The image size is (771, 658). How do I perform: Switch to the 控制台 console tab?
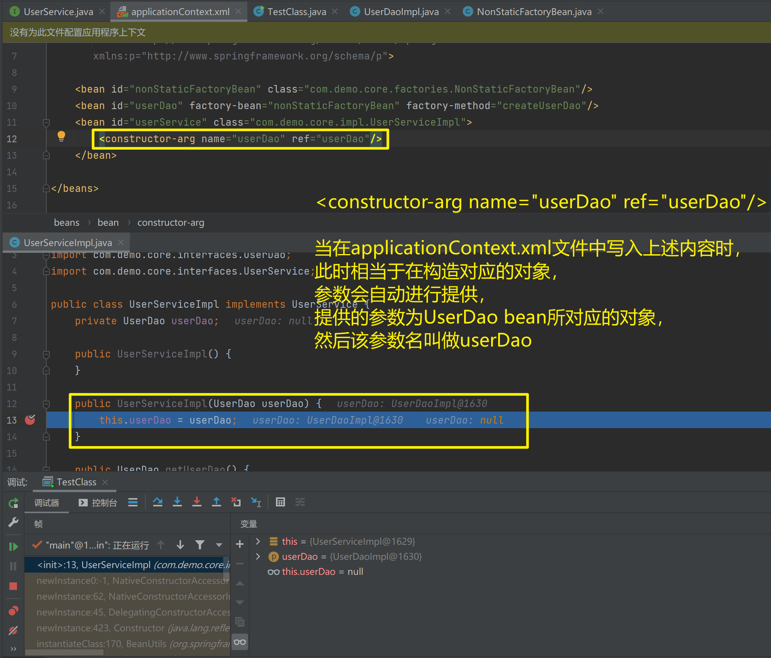[98, 503]
